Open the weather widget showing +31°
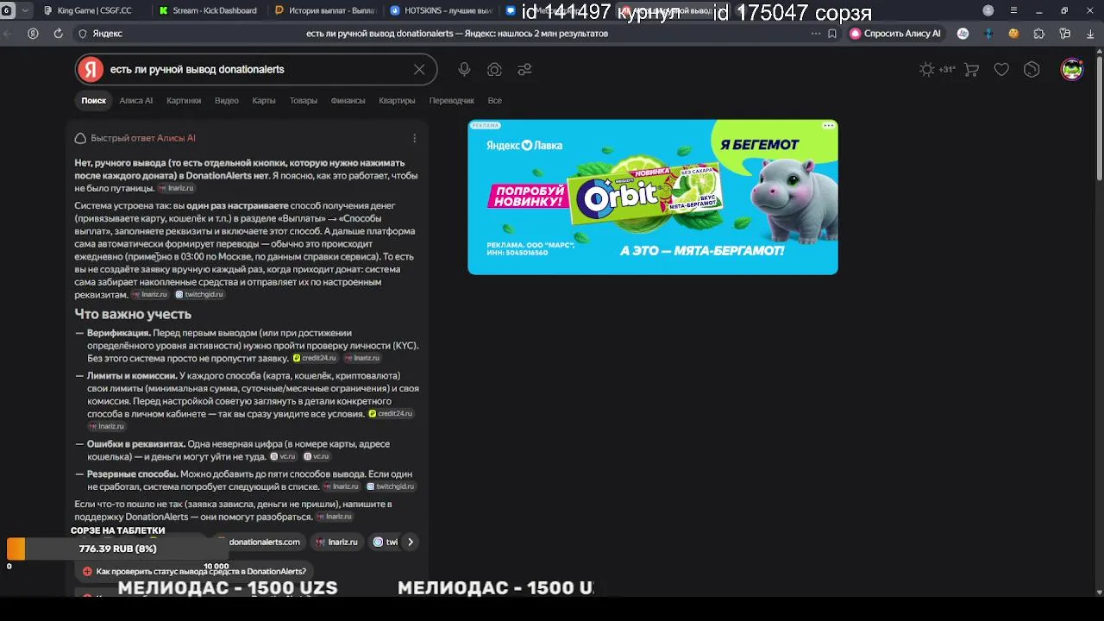The width and height of the screenshot is (1104, 621). [x=938, y=70]
